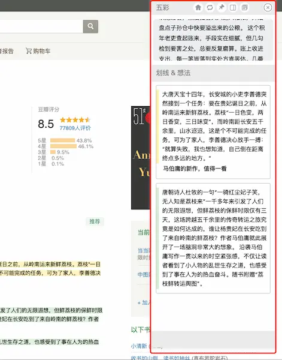This screenshot has width=282, height=360.
Task: Click the copy notes icon in 五彩 header
Action: pos(245,8)
